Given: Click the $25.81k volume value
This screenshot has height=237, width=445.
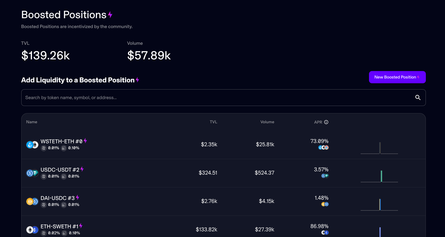Looking at the screenshot, I should click(x=265, y=144).
